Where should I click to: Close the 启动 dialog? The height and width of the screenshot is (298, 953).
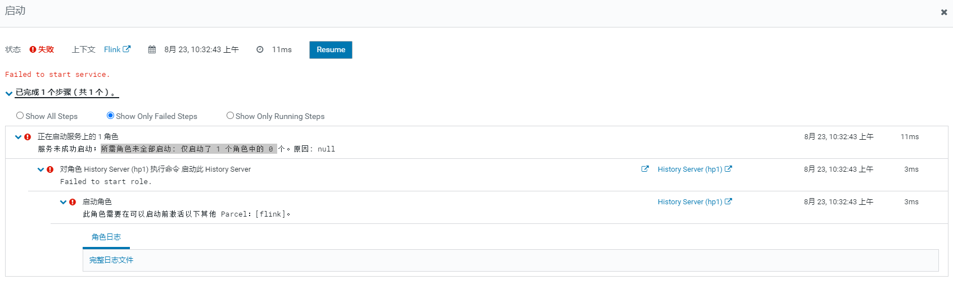tap(944, 12)
